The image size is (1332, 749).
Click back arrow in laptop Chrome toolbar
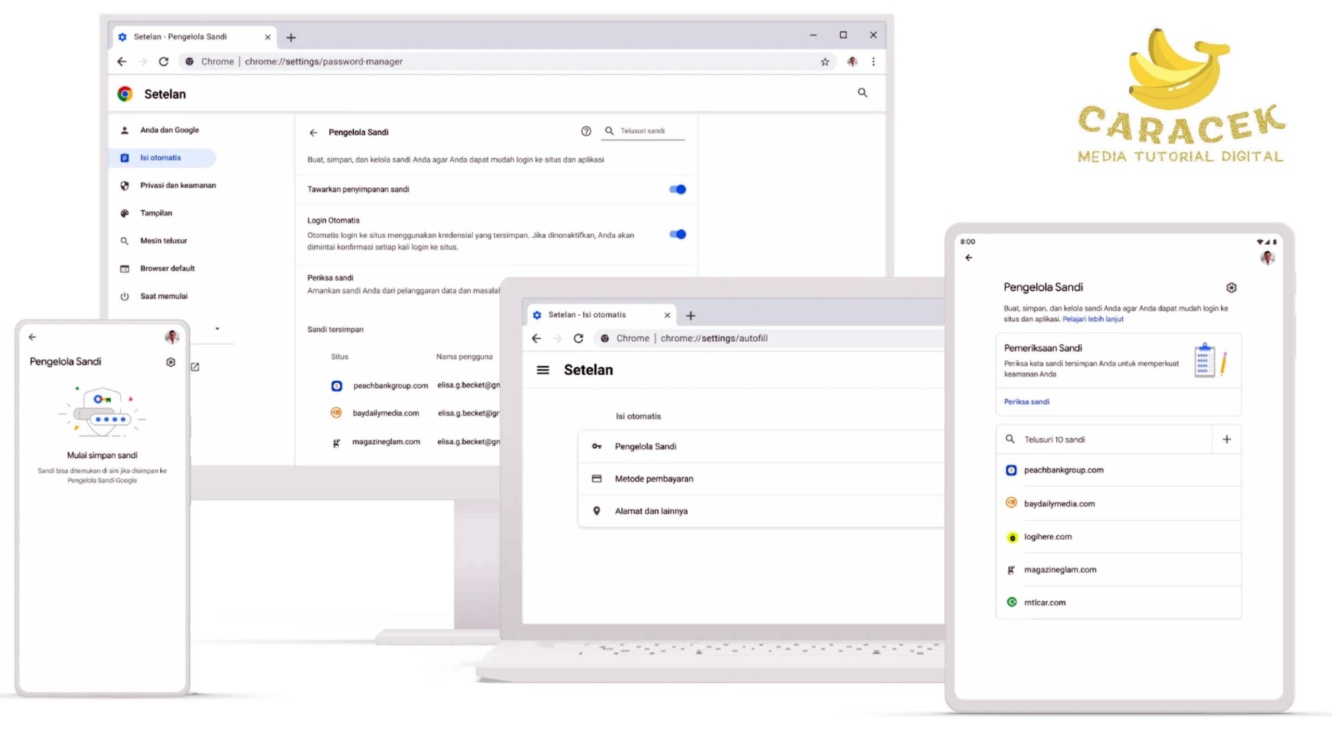(x=536, y=338)
